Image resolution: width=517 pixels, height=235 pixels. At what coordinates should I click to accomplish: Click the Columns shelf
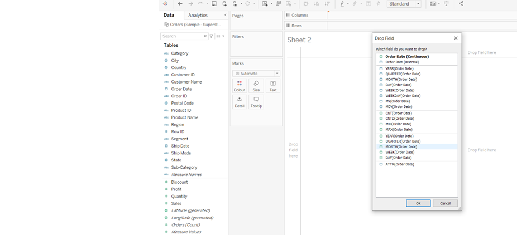(x=400, y=15)
